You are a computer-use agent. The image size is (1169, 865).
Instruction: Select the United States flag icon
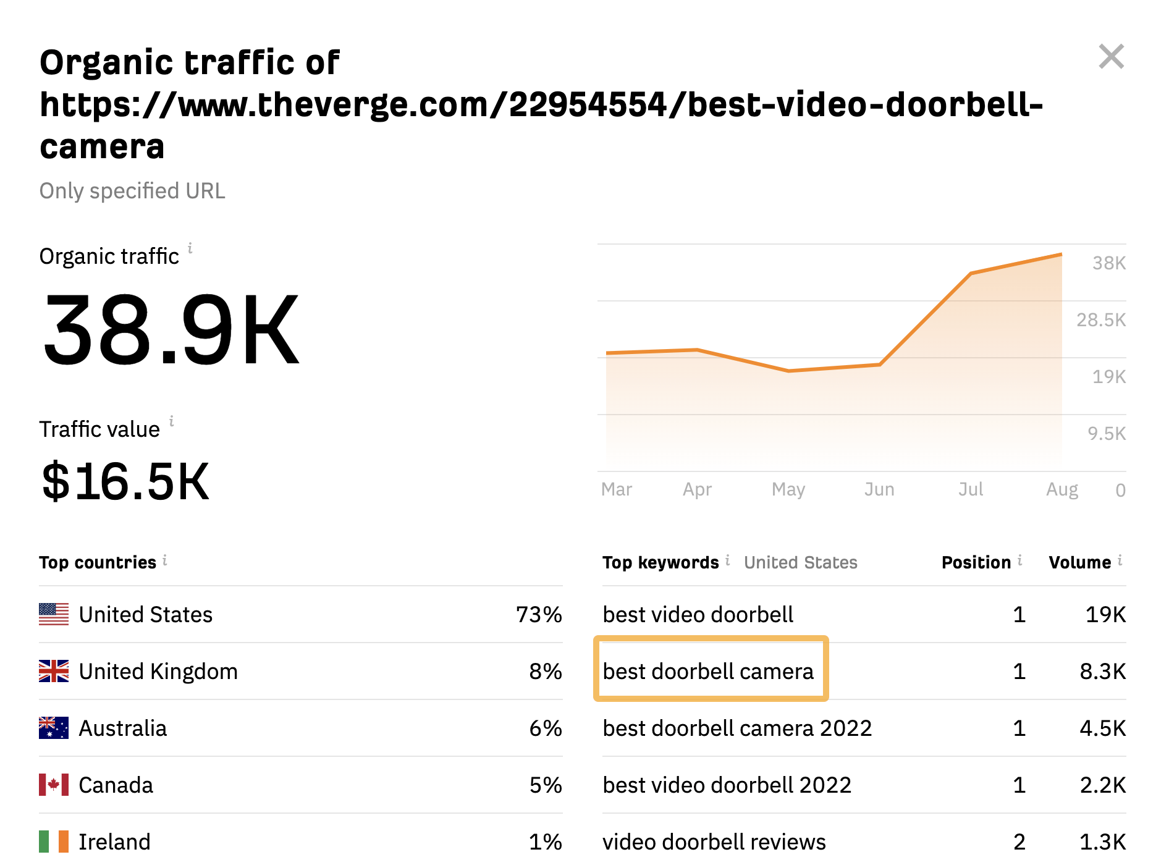(x=53, y=614)
